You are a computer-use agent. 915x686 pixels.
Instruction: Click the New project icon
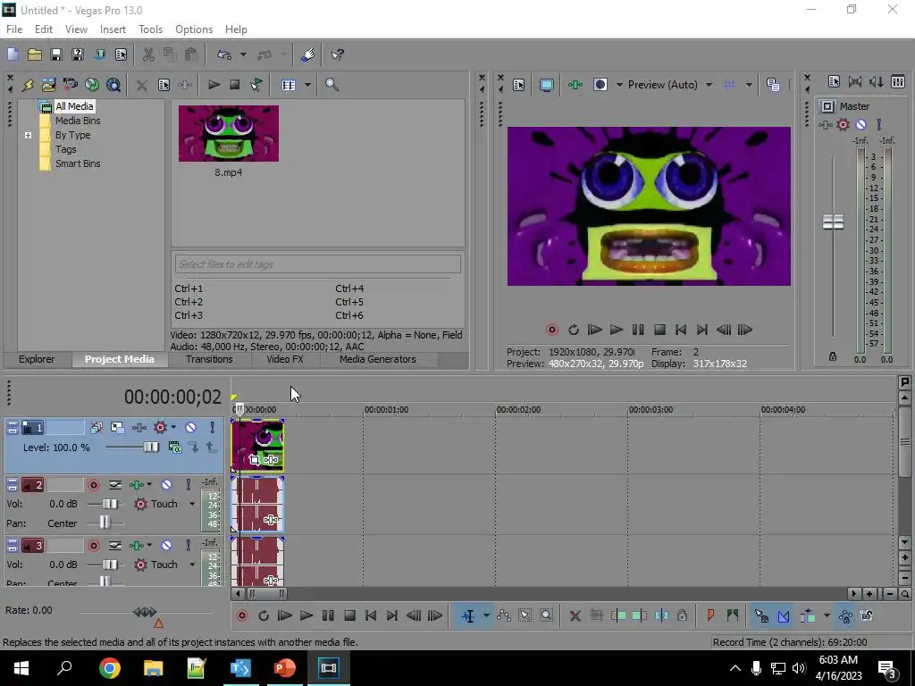coord(13,54)
